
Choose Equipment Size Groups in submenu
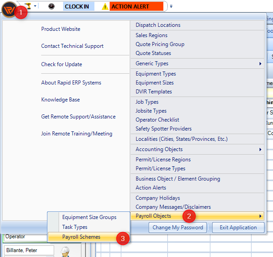[x=89, y=217]
